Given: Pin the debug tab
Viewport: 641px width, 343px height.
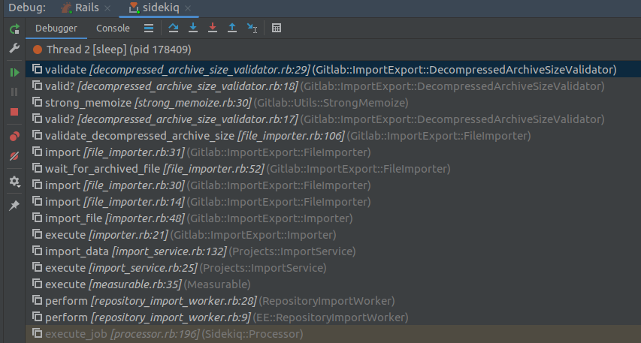Looking at the screenshot, I should click(x=14, y=205).
